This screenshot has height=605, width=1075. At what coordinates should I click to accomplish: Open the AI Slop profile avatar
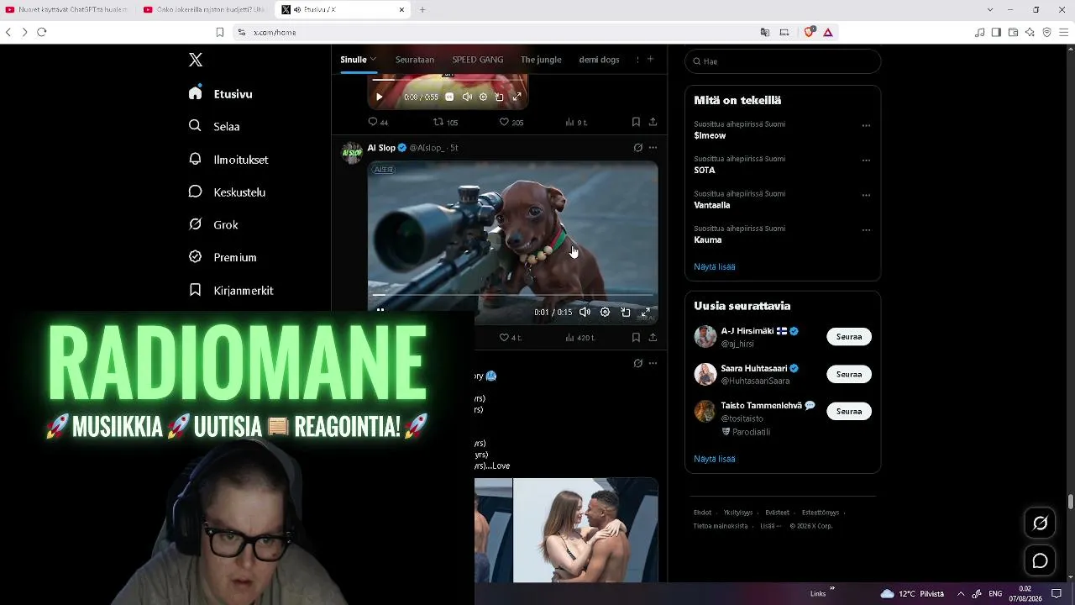352,152
